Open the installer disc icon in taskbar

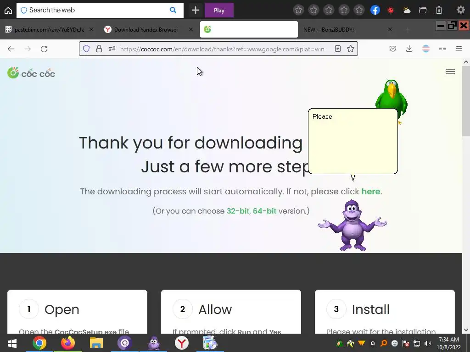coord(210,343)
